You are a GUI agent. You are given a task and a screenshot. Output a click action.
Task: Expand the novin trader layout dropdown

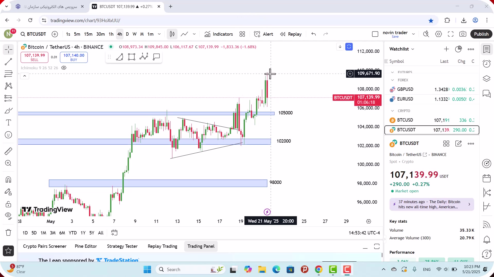413,34
